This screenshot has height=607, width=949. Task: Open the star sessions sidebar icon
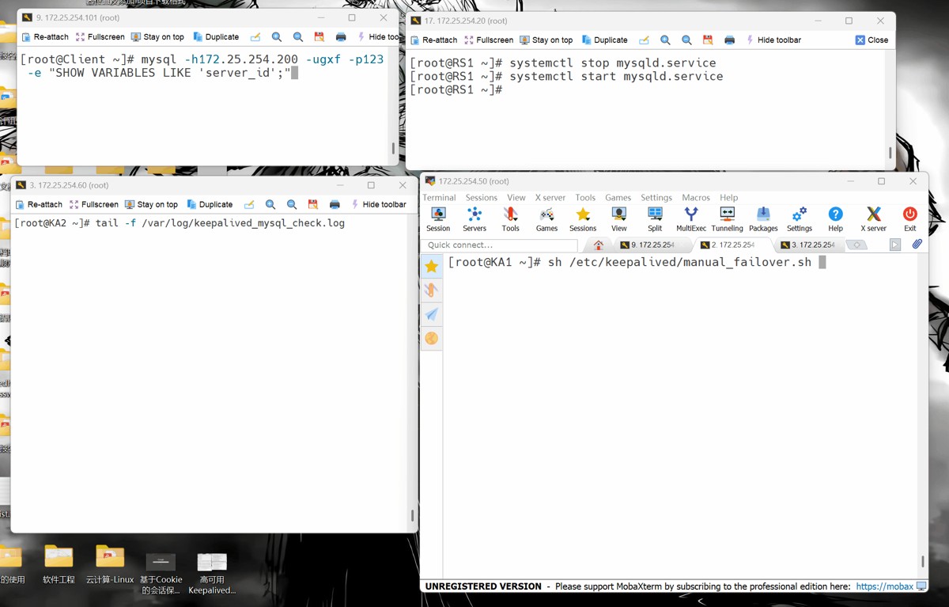(x=432, y=267)
